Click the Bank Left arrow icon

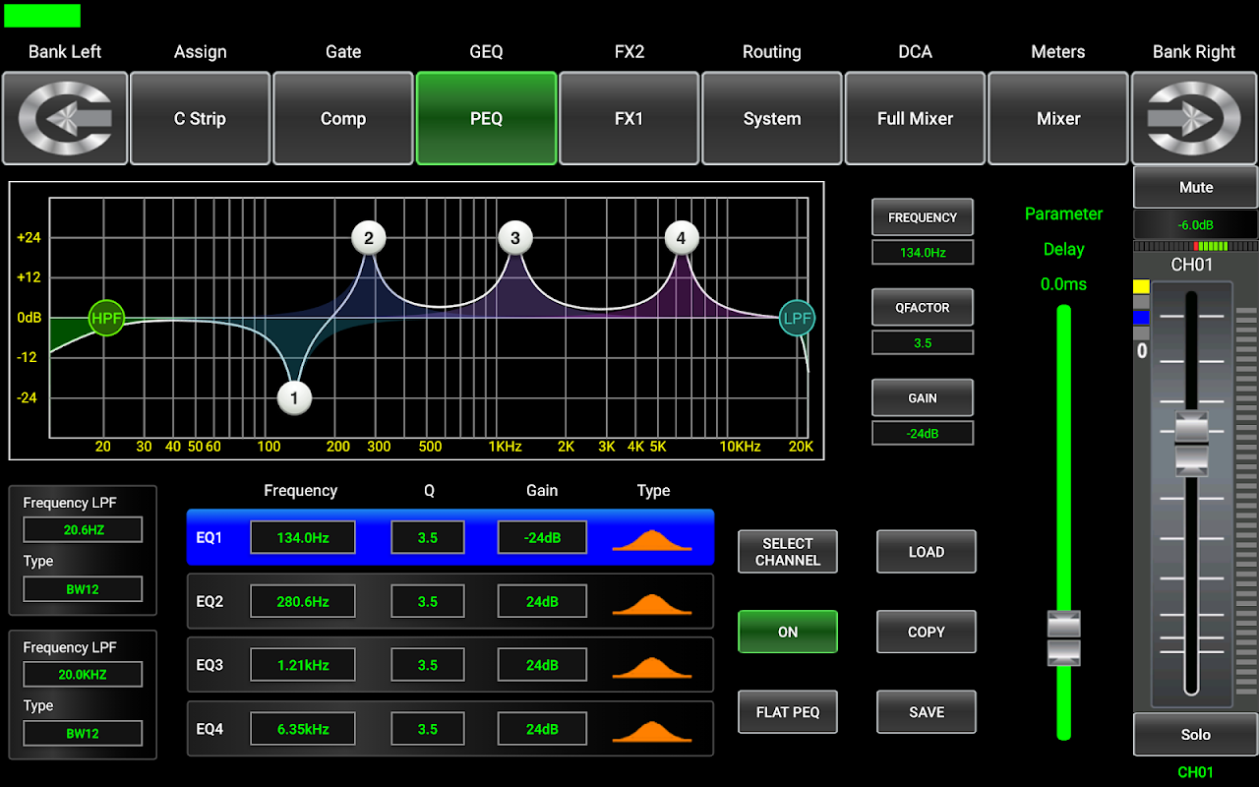[65, 118]
